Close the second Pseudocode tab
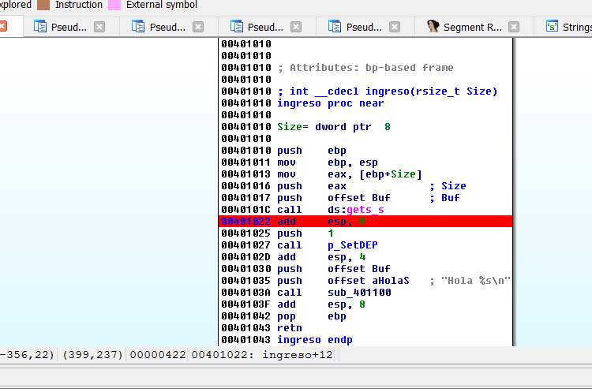 [198, 27]
